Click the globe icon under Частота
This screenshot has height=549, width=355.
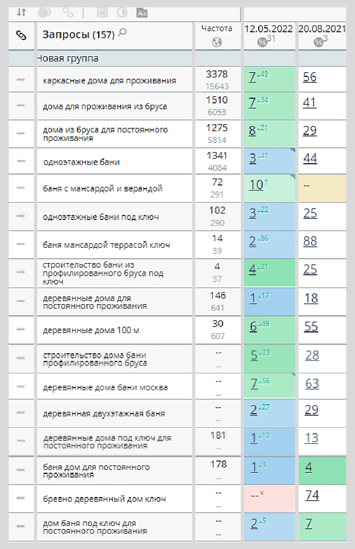217,43
